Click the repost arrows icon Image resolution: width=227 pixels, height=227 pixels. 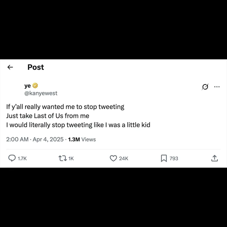tap(63, 158)
